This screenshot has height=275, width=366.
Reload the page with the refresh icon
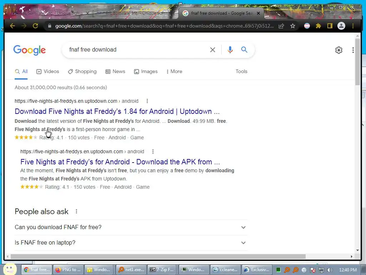(x=35, y=26)
